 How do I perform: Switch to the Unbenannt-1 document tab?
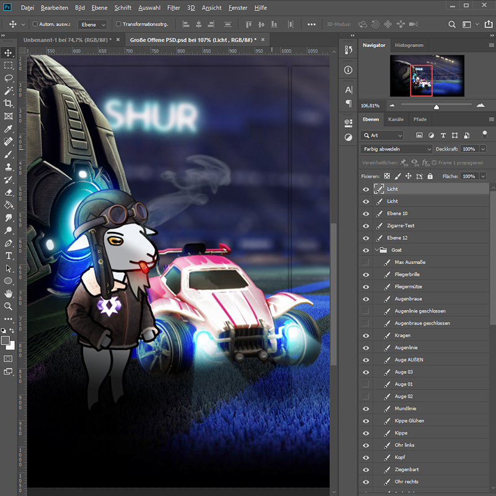coord(68,40)
